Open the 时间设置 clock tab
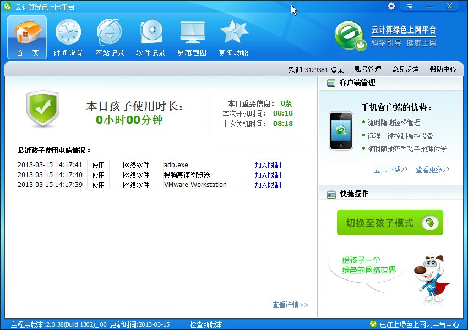Image resolution: width=468 pixels, height=330 pixels. [68, 38]
